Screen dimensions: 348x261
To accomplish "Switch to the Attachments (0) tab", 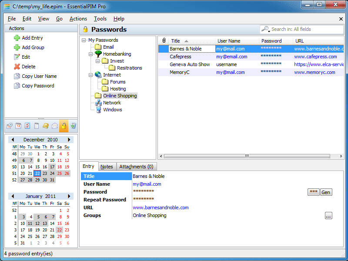I will tap(136, 167).
